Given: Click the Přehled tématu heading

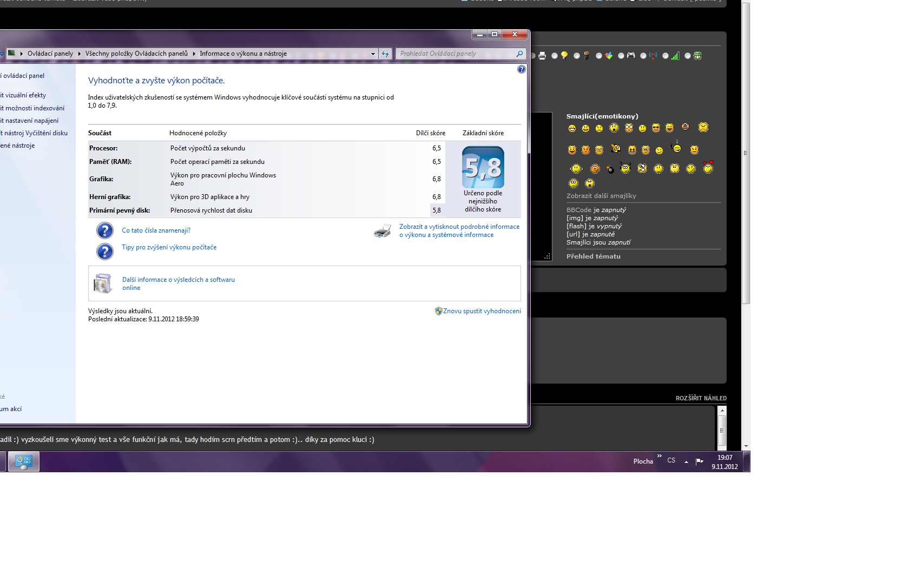Looking at the screenshot, I should [594, 256].
